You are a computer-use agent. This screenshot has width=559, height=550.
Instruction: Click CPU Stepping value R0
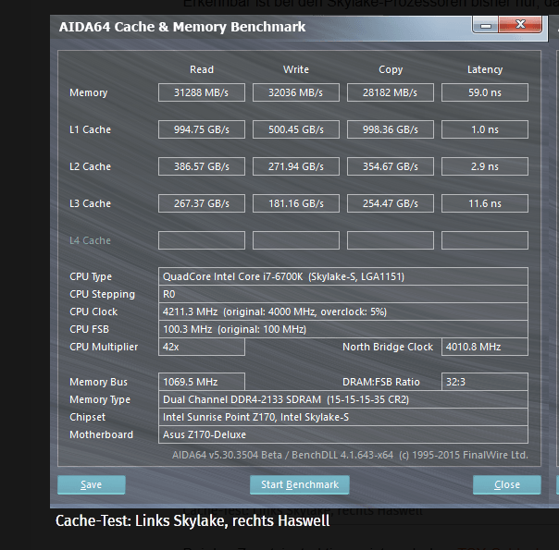click(343, 294)
